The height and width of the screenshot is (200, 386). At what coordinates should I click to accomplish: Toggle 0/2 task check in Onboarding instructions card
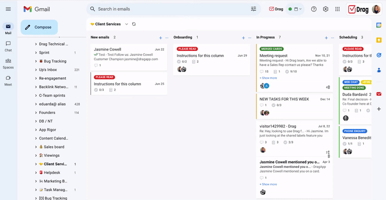(179, 62)
